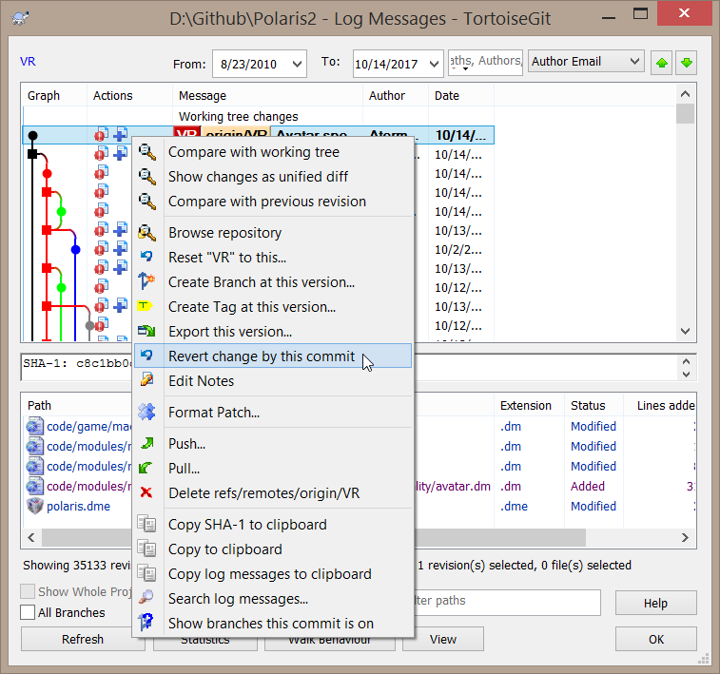Click the Refresh button
720x674 pixels.
click(x=83, y=639)
